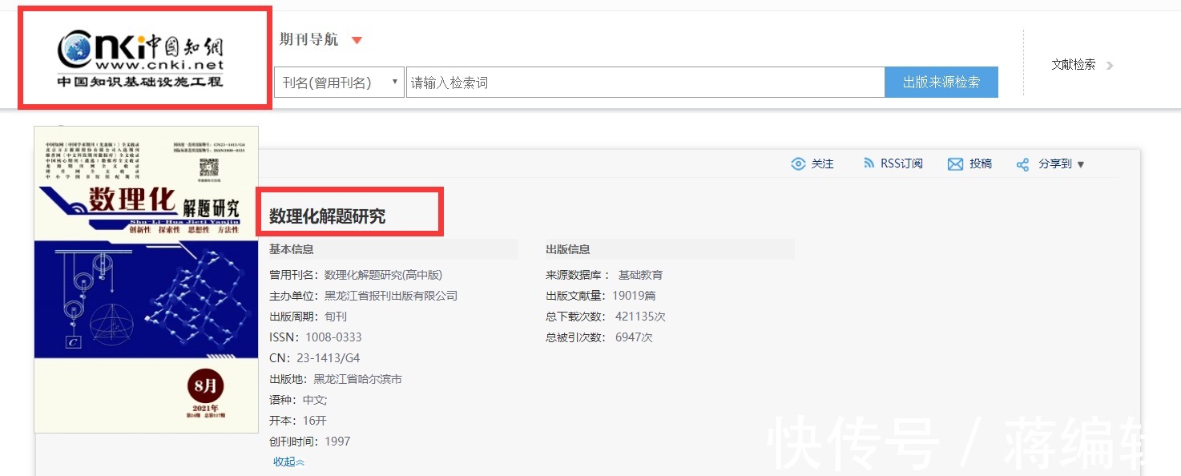Select the RSS订阅 text link
This screenshot has height=476, width=1181.
pos(901,163)
